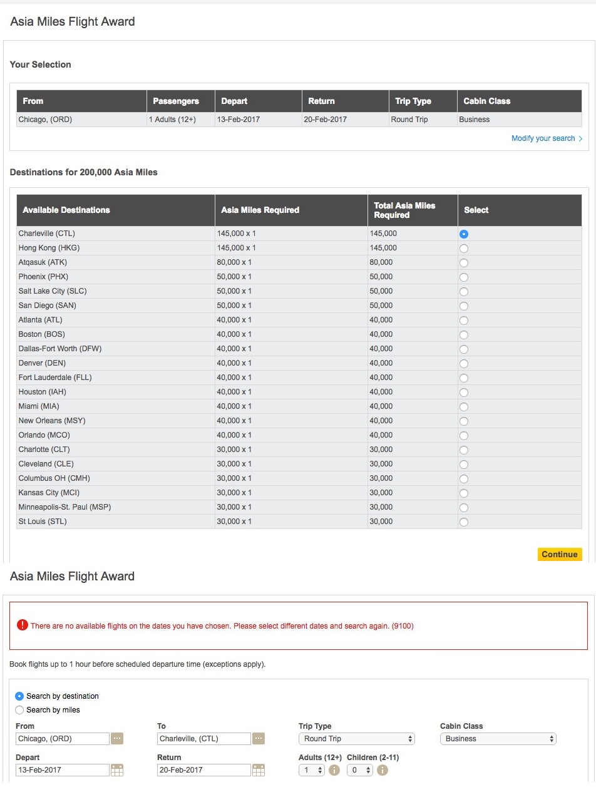Select the Atlanta (ATL) radio button
The image size is (596, 787).
click(464, 321)
